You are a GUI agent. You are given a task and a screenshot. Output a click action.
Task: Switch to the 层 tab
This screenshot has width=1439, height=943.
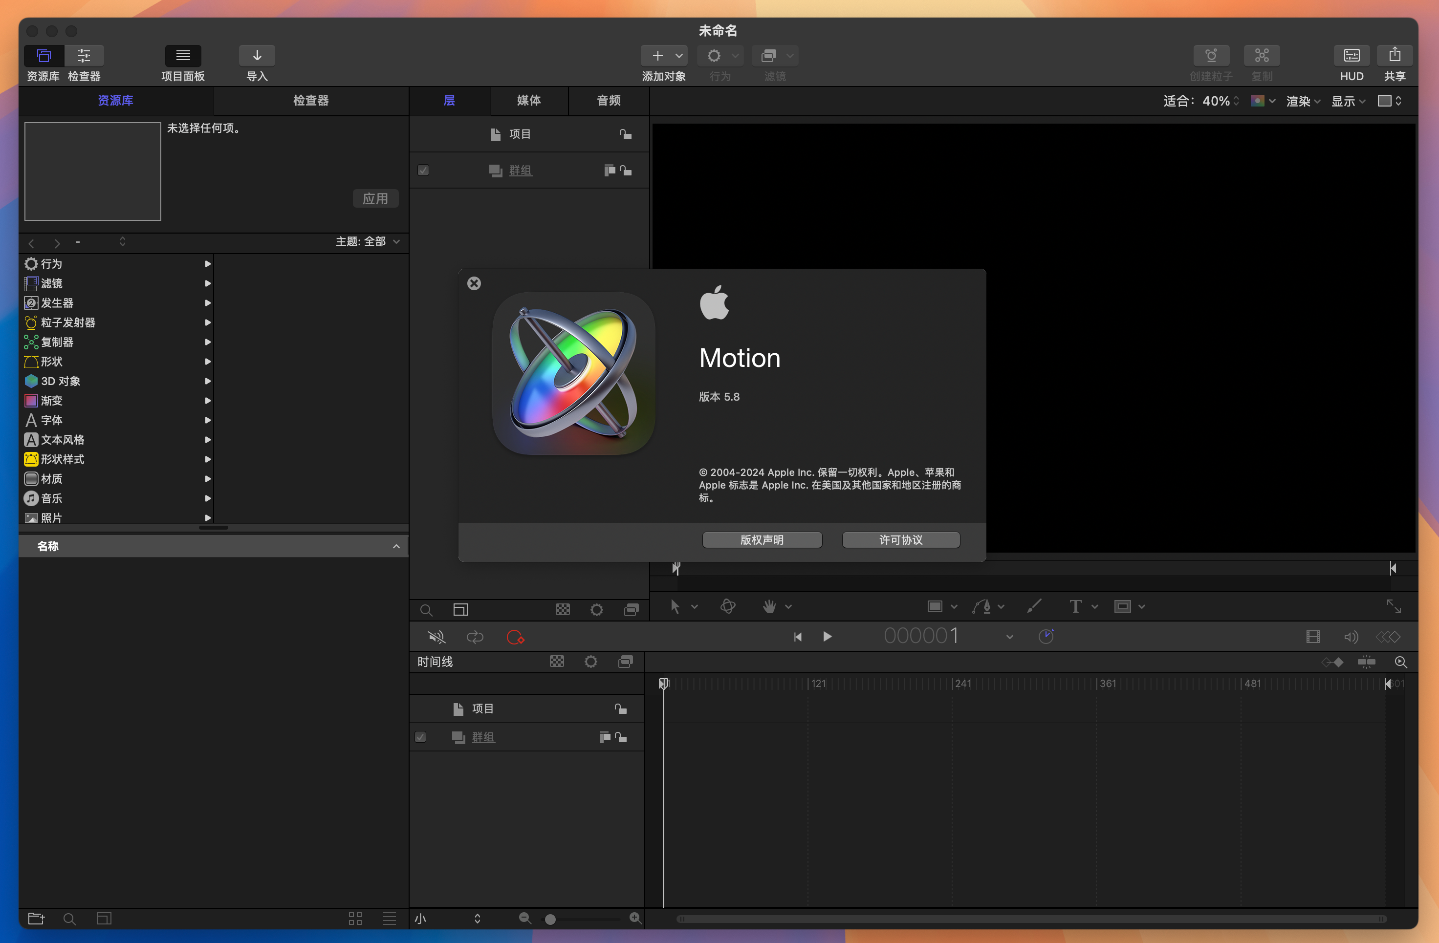point(449,100)
